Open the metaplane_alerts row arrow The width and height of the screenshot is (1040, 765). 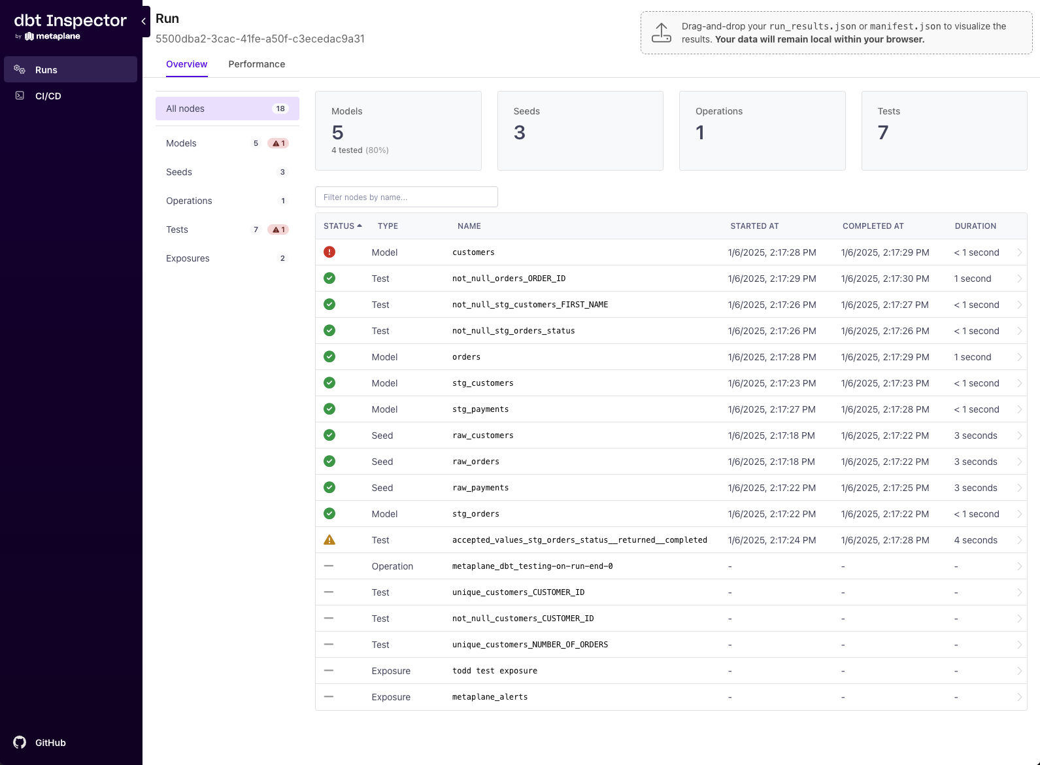tap(1018, 697)
